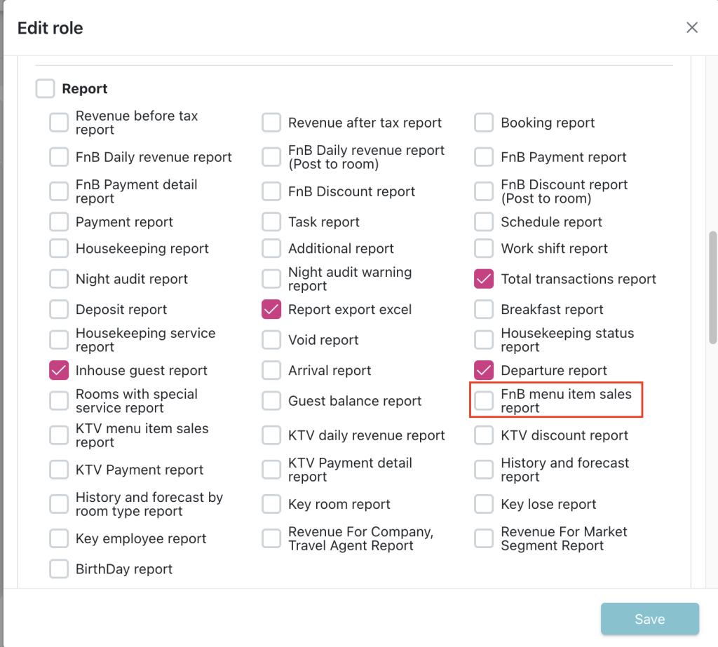Check the Housekeeping report box
Screen dimensions: 718x647
tap(59, 249)
